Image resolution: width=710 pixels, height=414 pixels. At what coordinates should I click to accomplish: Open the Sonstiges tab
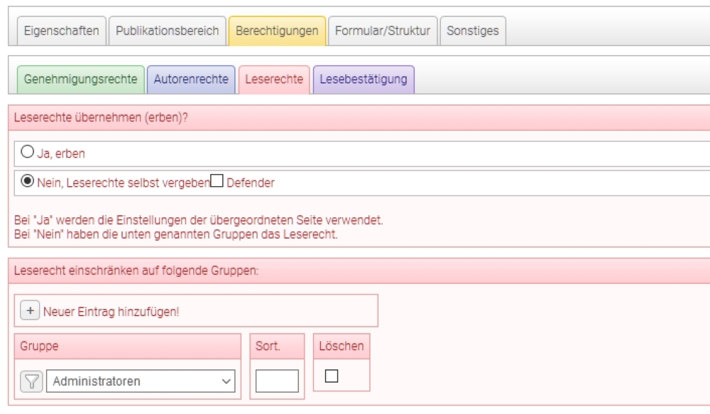473,32
